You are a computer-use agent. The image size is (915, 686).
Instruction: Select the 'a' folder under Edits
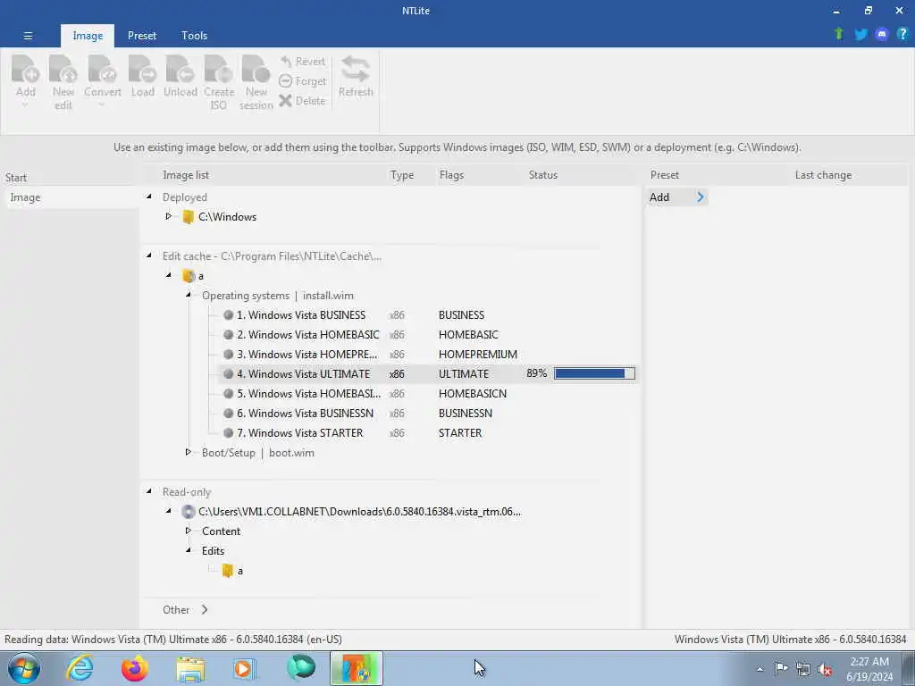click(228, 571)
